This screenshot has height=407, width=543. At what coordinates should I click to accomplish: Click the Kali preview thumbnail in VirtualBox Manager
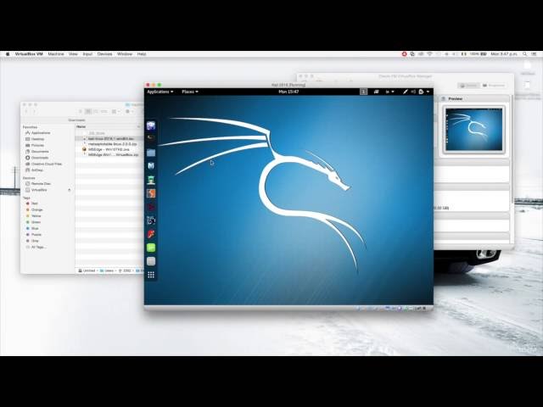473,130
